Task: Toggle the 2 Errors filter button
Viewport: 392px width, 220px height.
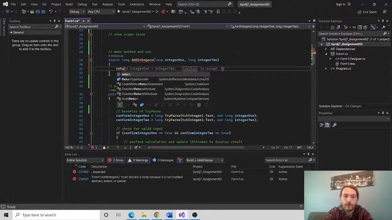Action: 116,160
